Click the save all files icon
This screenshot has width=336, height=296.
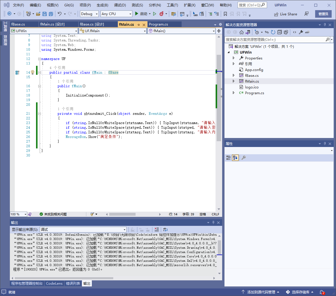tap(51, 14)
